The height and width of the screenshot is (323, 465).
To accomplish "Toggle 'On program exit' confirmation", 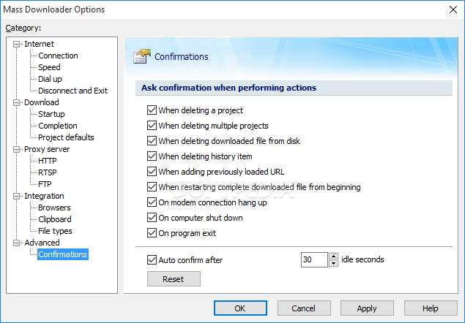I will [152, 233].
